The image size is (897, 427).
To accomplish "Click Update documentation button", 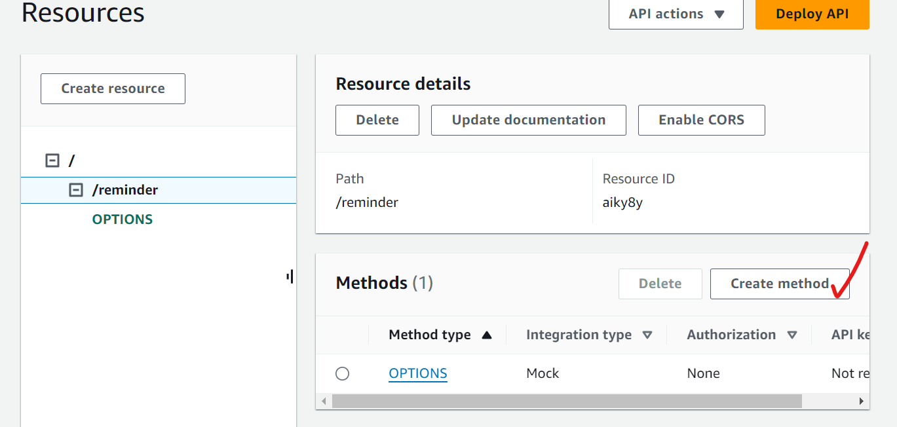I will [x=528, y=120].
